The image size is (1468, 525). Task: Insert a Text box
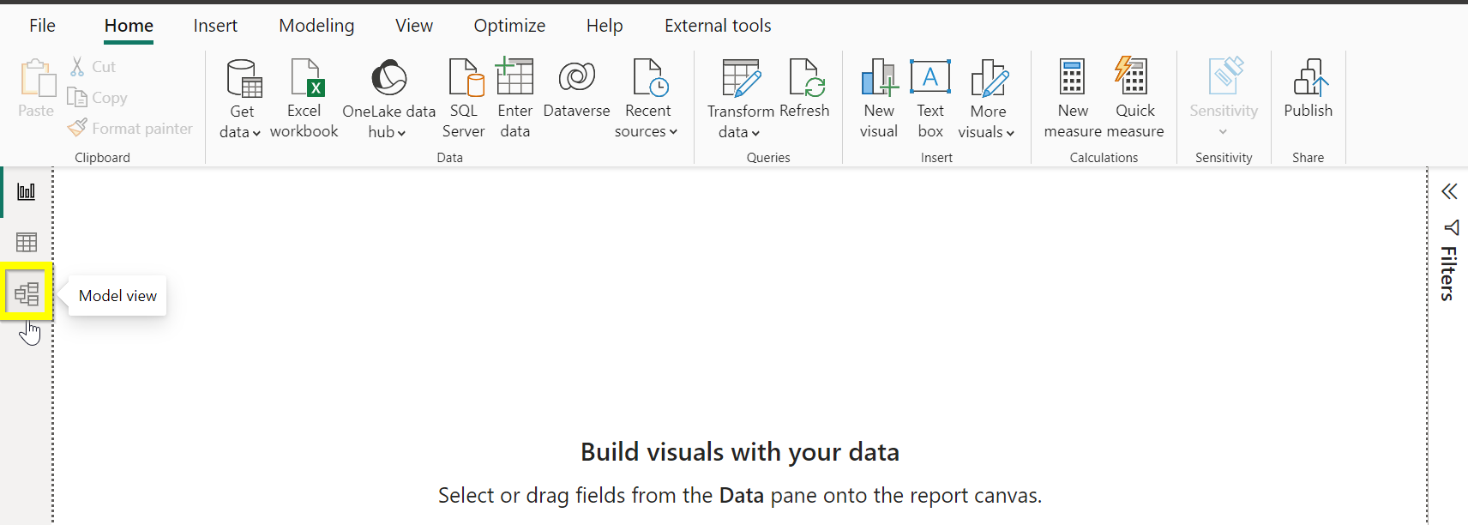click(930, 99)
